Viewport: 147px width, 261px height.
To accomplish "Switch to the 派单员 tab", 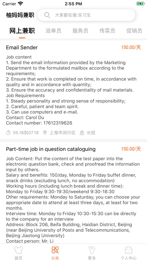I will [53, 31].
